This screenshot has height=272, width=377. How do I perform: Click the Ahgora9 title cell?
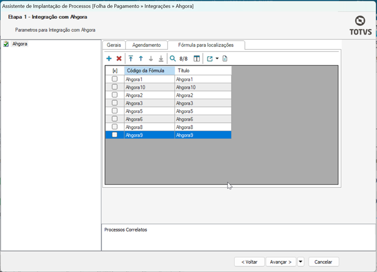(x=203, y=135)
